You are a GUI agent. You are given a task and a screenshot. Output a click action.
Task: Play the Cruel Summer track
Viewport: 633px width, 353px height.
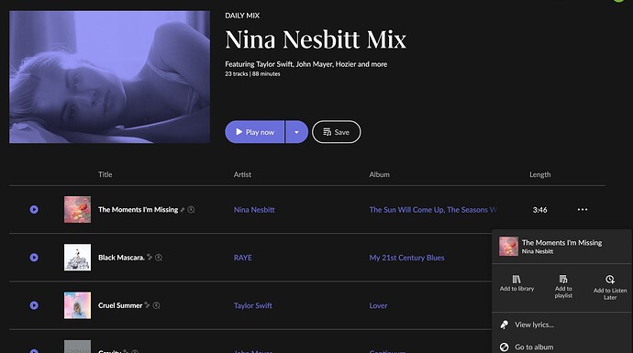coord(34,305)
